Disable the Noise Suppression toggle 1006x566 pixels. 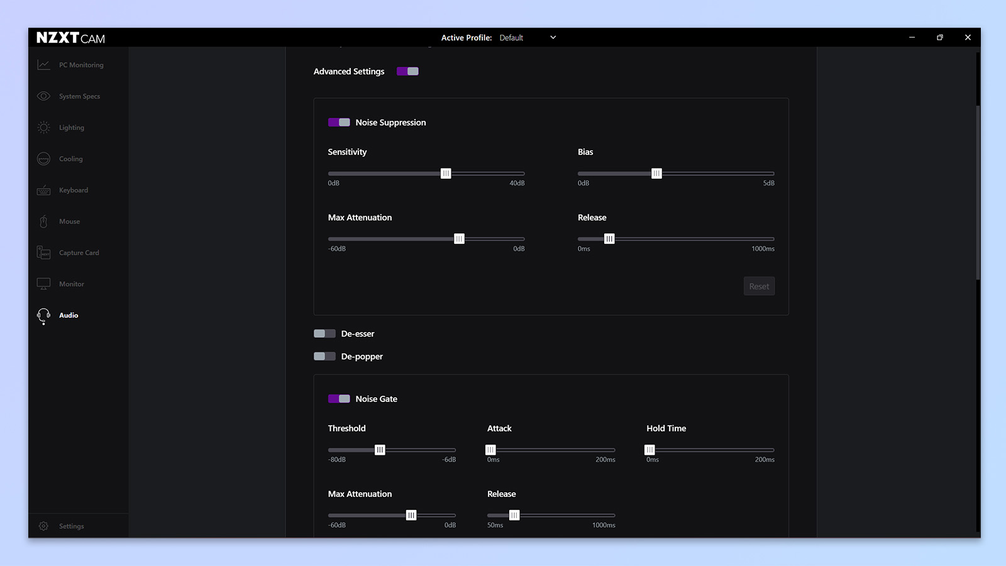pos(339,123)
